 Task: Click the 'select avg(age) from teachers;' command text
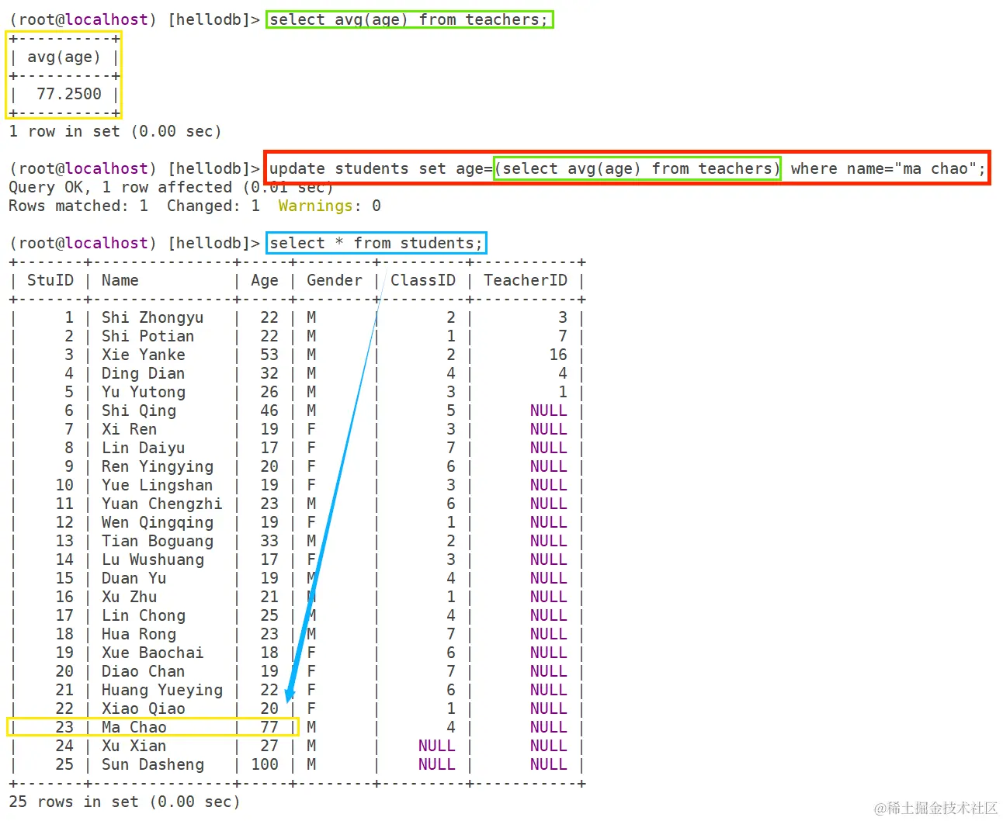[x=409, y=19]
